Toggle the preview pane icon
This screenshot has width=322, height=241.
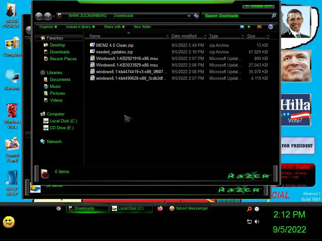click(259, 27)
